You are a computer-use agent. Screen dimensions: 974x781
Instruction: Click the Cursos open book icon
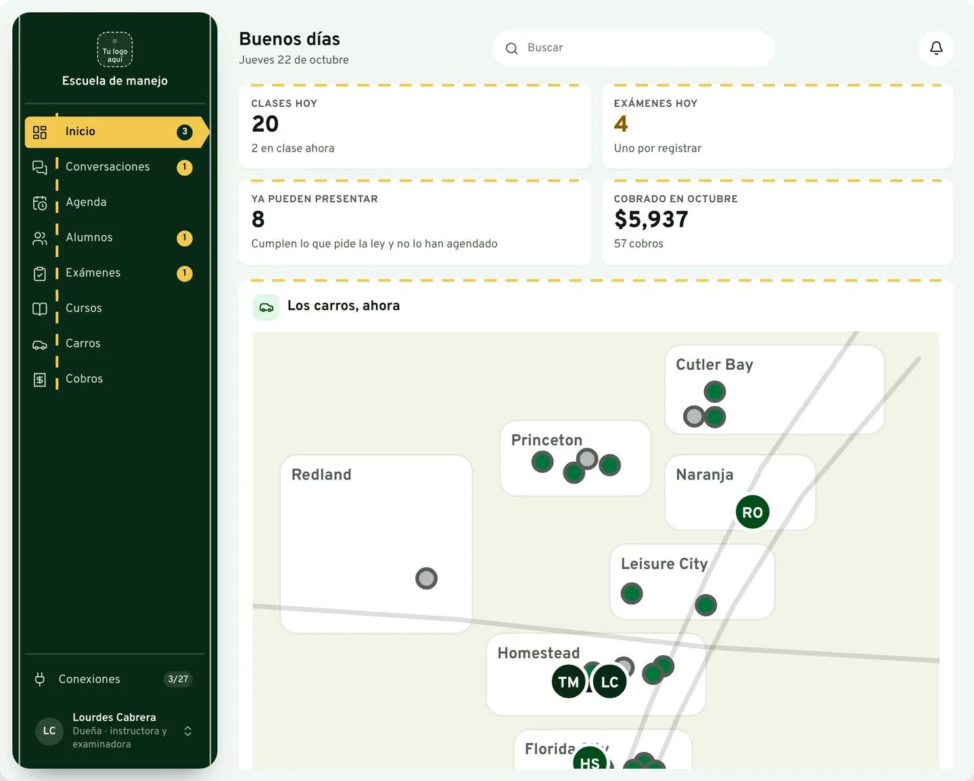40,308
